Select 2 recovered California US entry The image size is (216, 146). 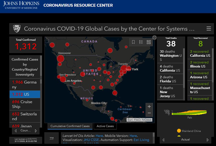pyautogui.click(x=200, y=53)
